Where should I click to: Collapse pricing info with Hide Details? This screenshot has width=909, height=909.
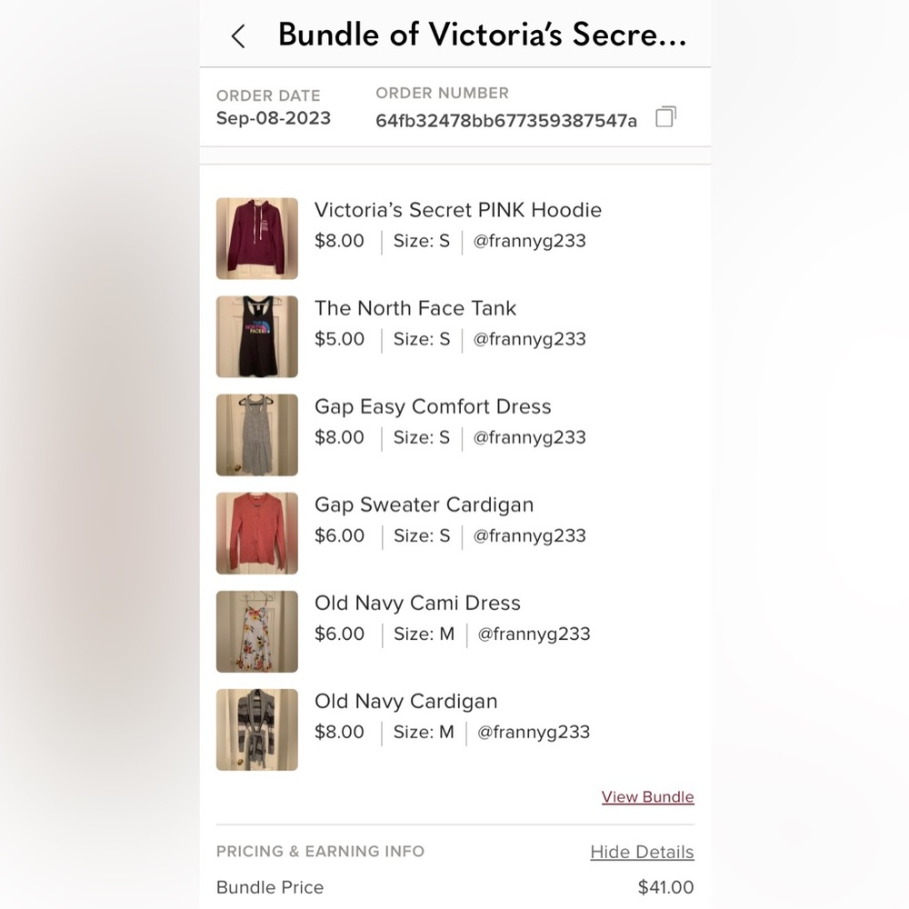point(642,852)
